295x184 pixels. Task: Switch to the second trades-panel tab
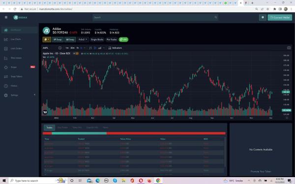pos(62,128)
